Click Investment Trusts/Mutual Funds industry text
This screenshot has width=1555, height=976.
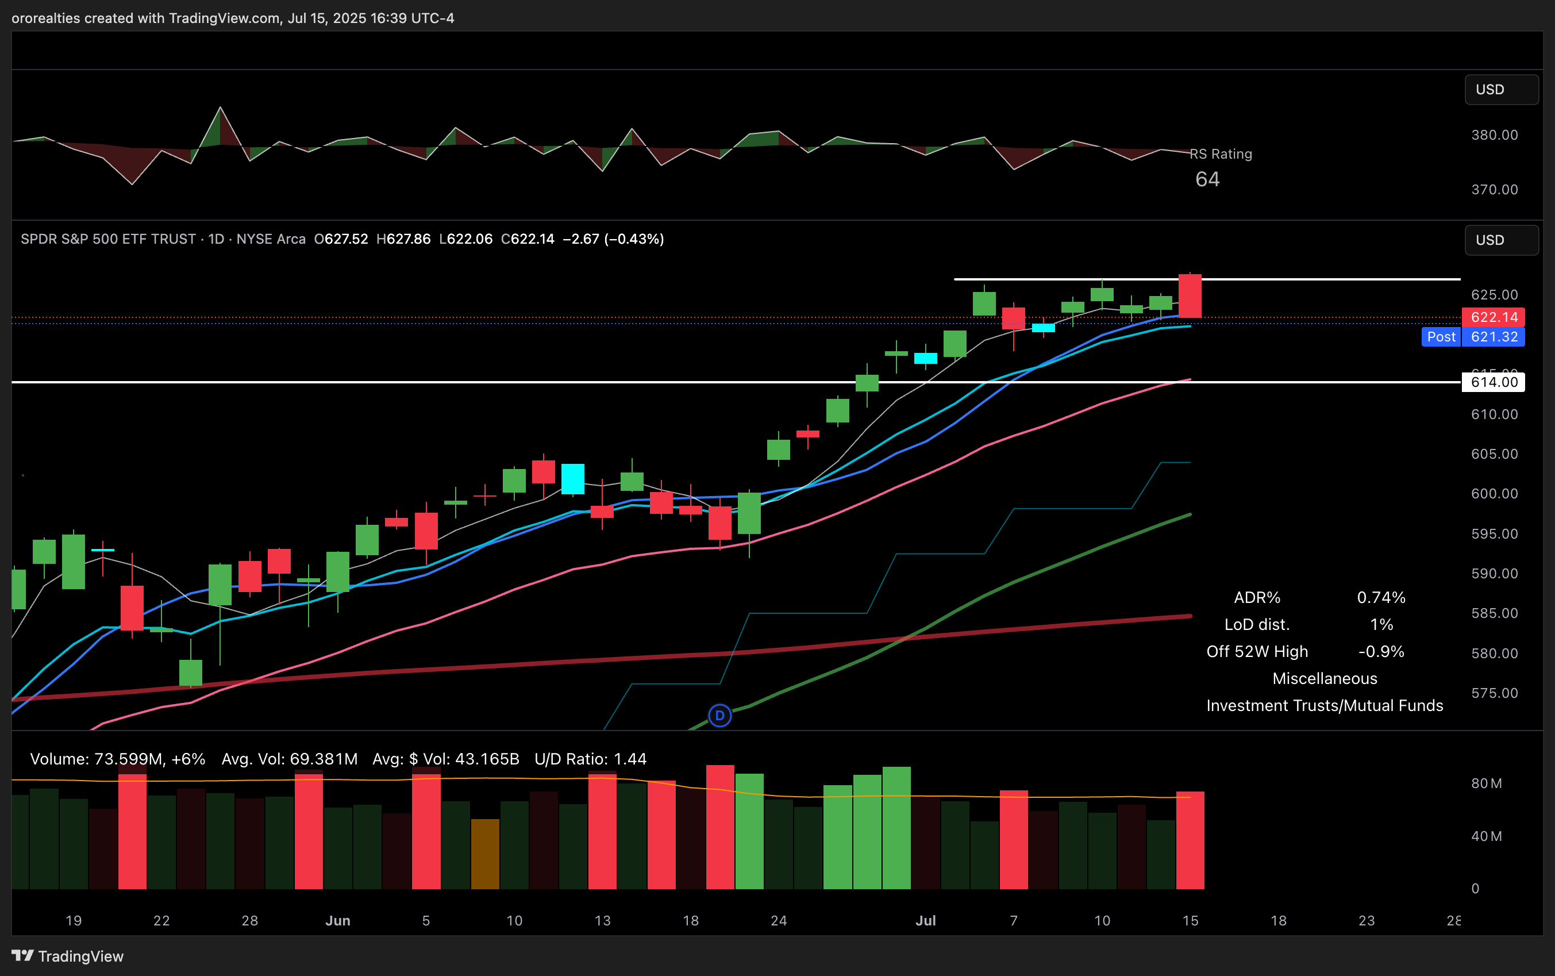(x=1325, y=705)
